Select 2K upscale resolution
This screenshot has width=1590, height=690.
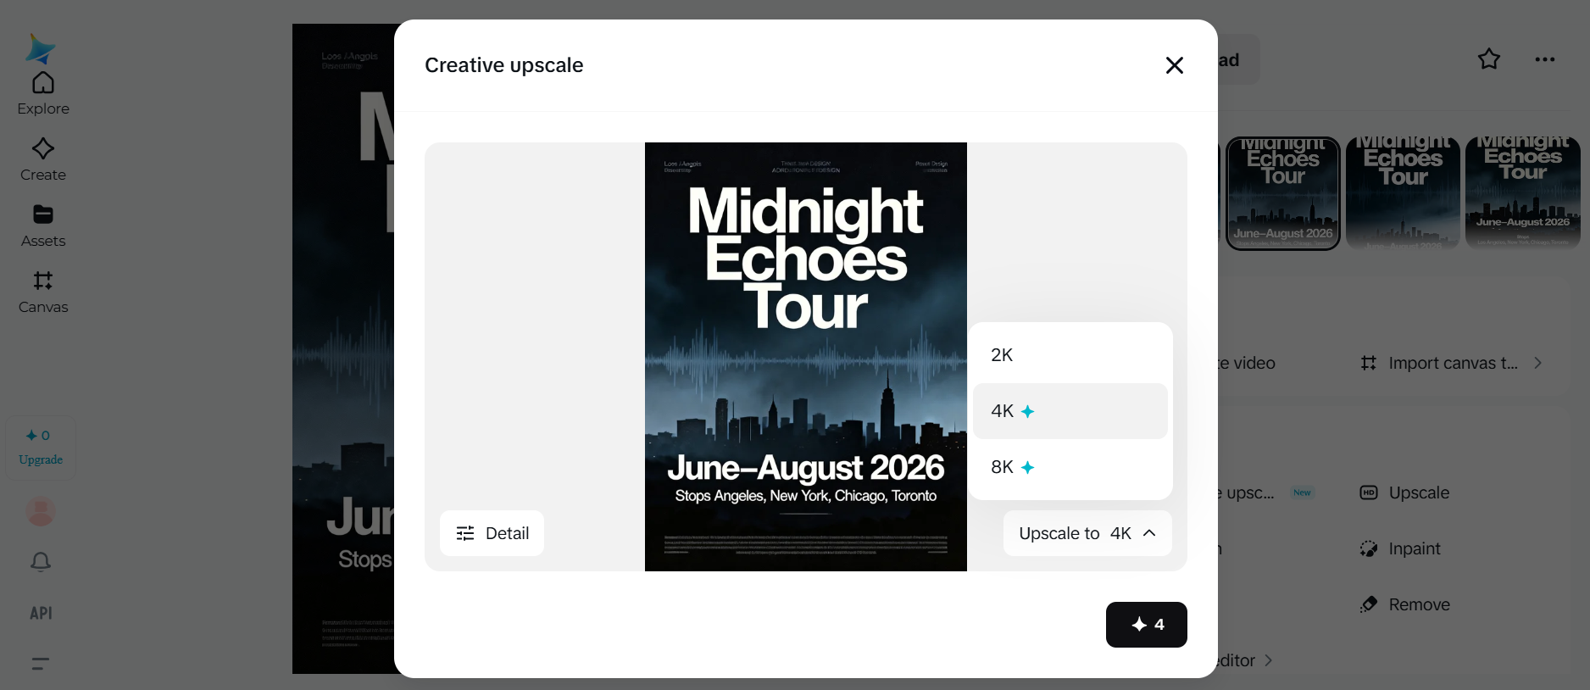click(x=1070, y=355)
